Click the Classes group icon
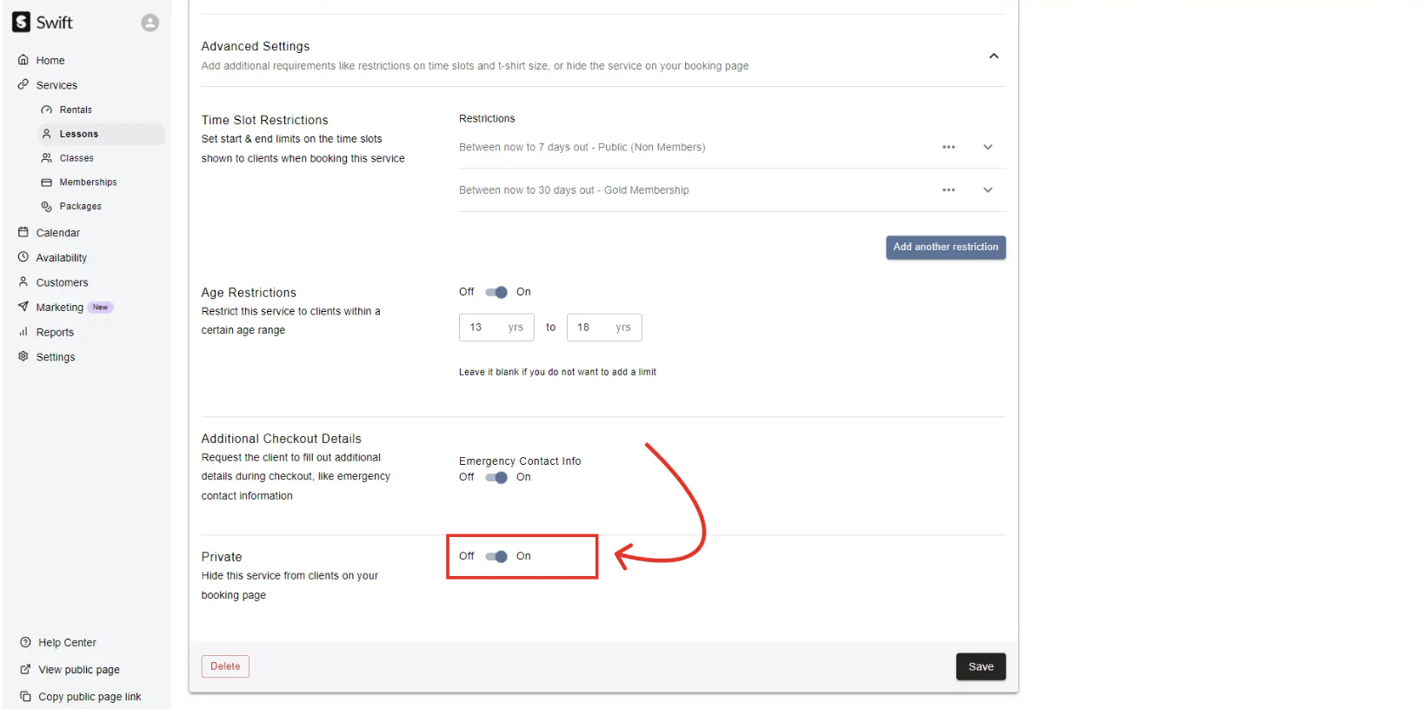1424x709 pixels. click(x=47, y=158)
